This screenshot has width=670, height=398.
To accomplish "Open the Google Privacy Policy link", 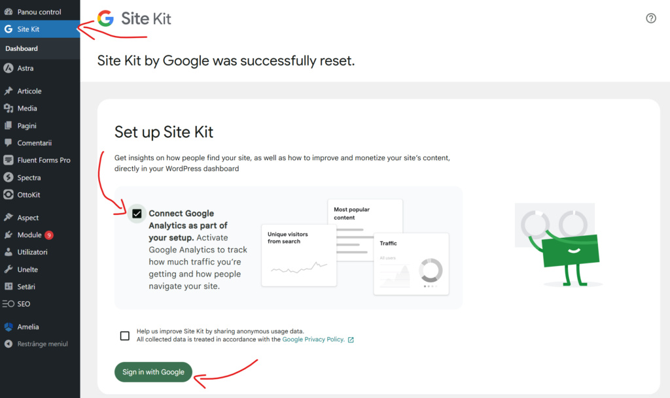I will coord(313,340).
